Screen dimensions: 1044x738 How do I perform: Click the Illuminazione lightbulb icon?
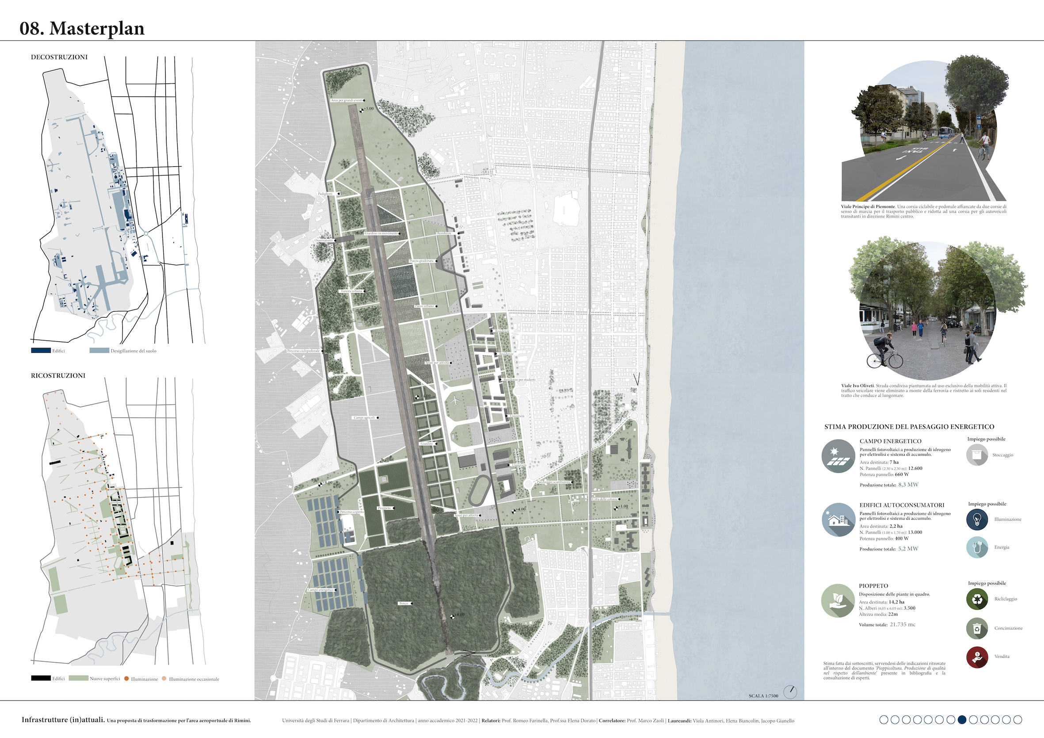[977, 520]
